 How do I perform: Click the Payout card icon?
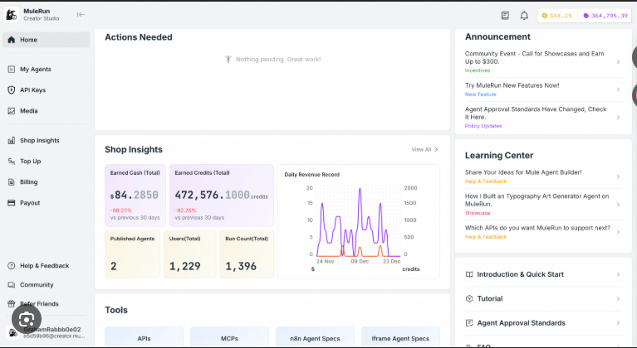[12, 202]
